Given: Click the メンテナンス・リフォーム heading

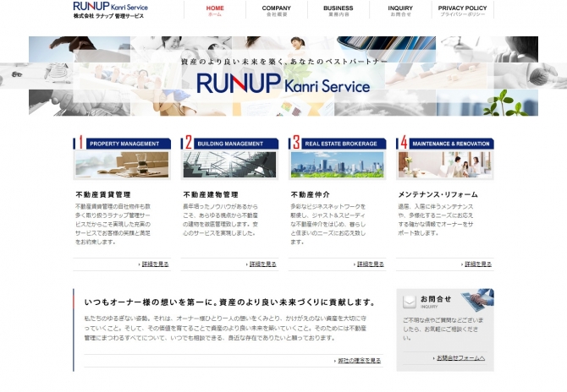Looking at the screenshot, I should click(438, 194).
